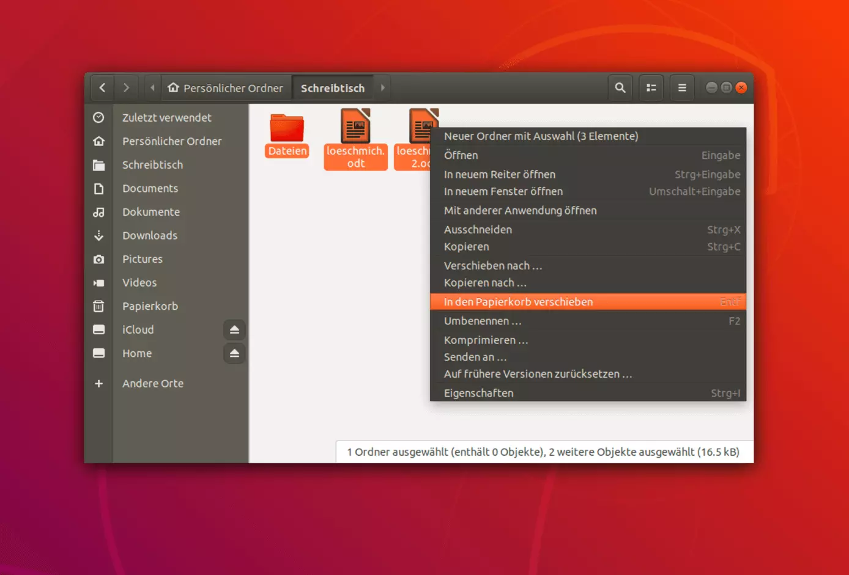Image resolution: width=849 pixels, height=575 pixels.
Task: Choose In neuem Reiter öffnen
Action: [x=588, y=174]
